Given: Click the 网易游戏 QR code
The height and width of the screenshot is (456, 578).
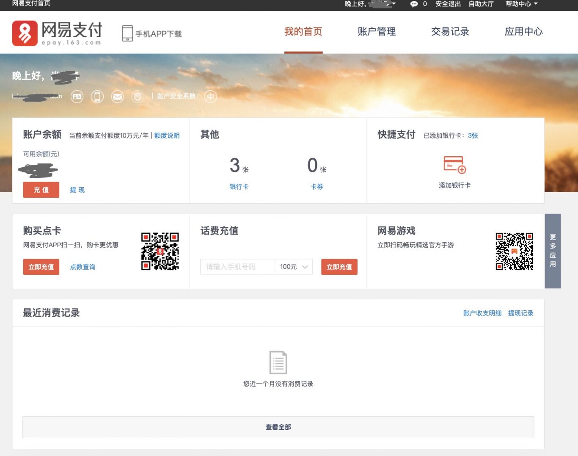Looking at the screenshot, I should click(x=515, y=251).
